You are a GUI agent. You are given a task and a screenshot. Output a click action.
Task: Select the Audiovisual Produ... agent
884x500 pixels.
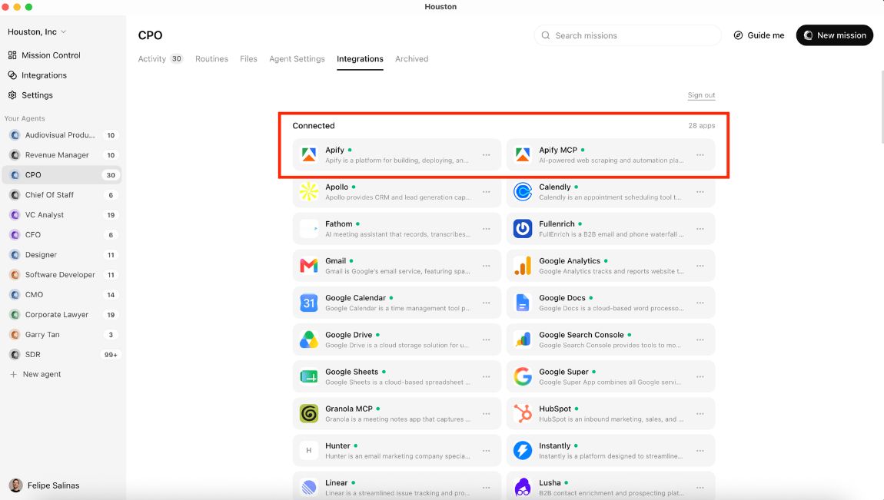(62, 135)
